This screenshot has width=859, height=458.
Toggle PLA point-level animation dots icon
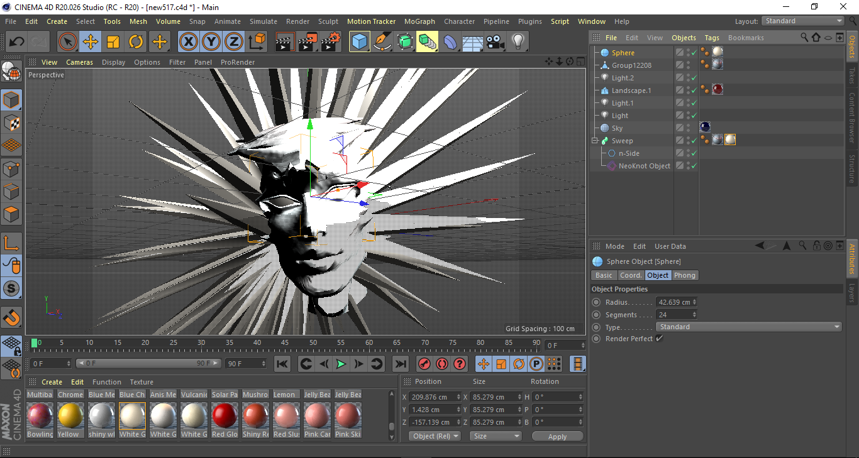pos(554,364)
